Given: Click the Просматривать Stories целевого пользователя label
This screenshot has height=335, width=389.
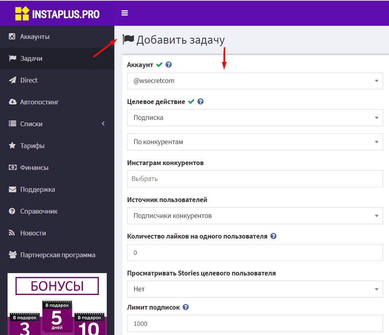Looking at the screenshot, I should 201,273.
